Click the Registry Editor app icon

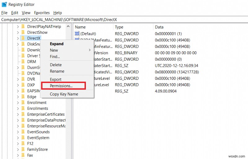point(4,4)
